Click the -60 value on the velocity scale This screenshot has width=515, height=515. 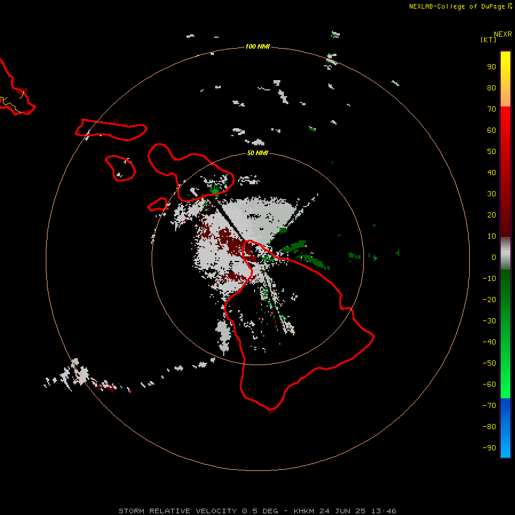(489, 385)
